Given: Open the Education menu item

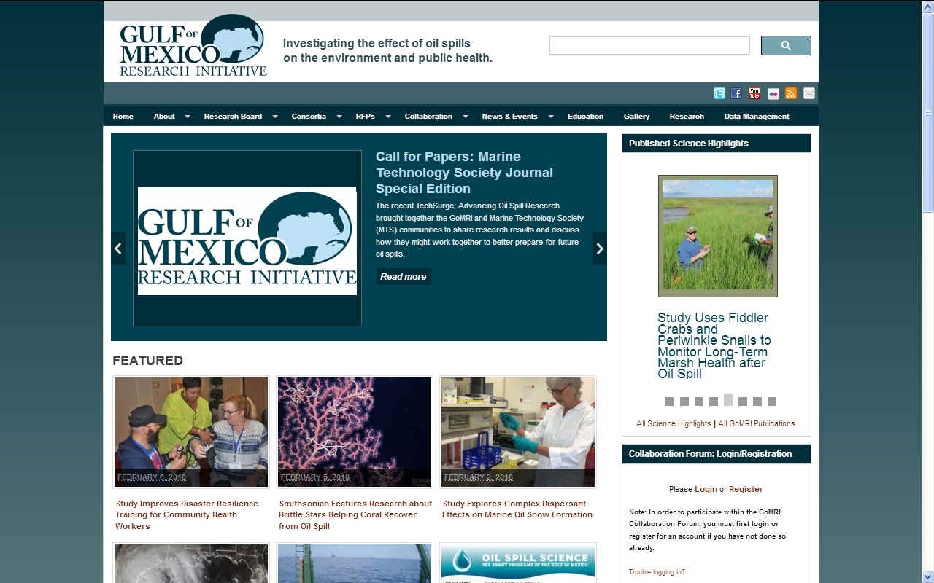Looking at the screenshot, I should tap(585, 117).
